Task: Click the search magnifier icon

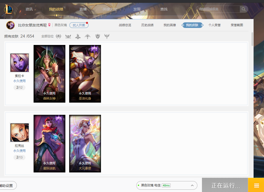Action: pyautogui.click(x=243, y=9)
